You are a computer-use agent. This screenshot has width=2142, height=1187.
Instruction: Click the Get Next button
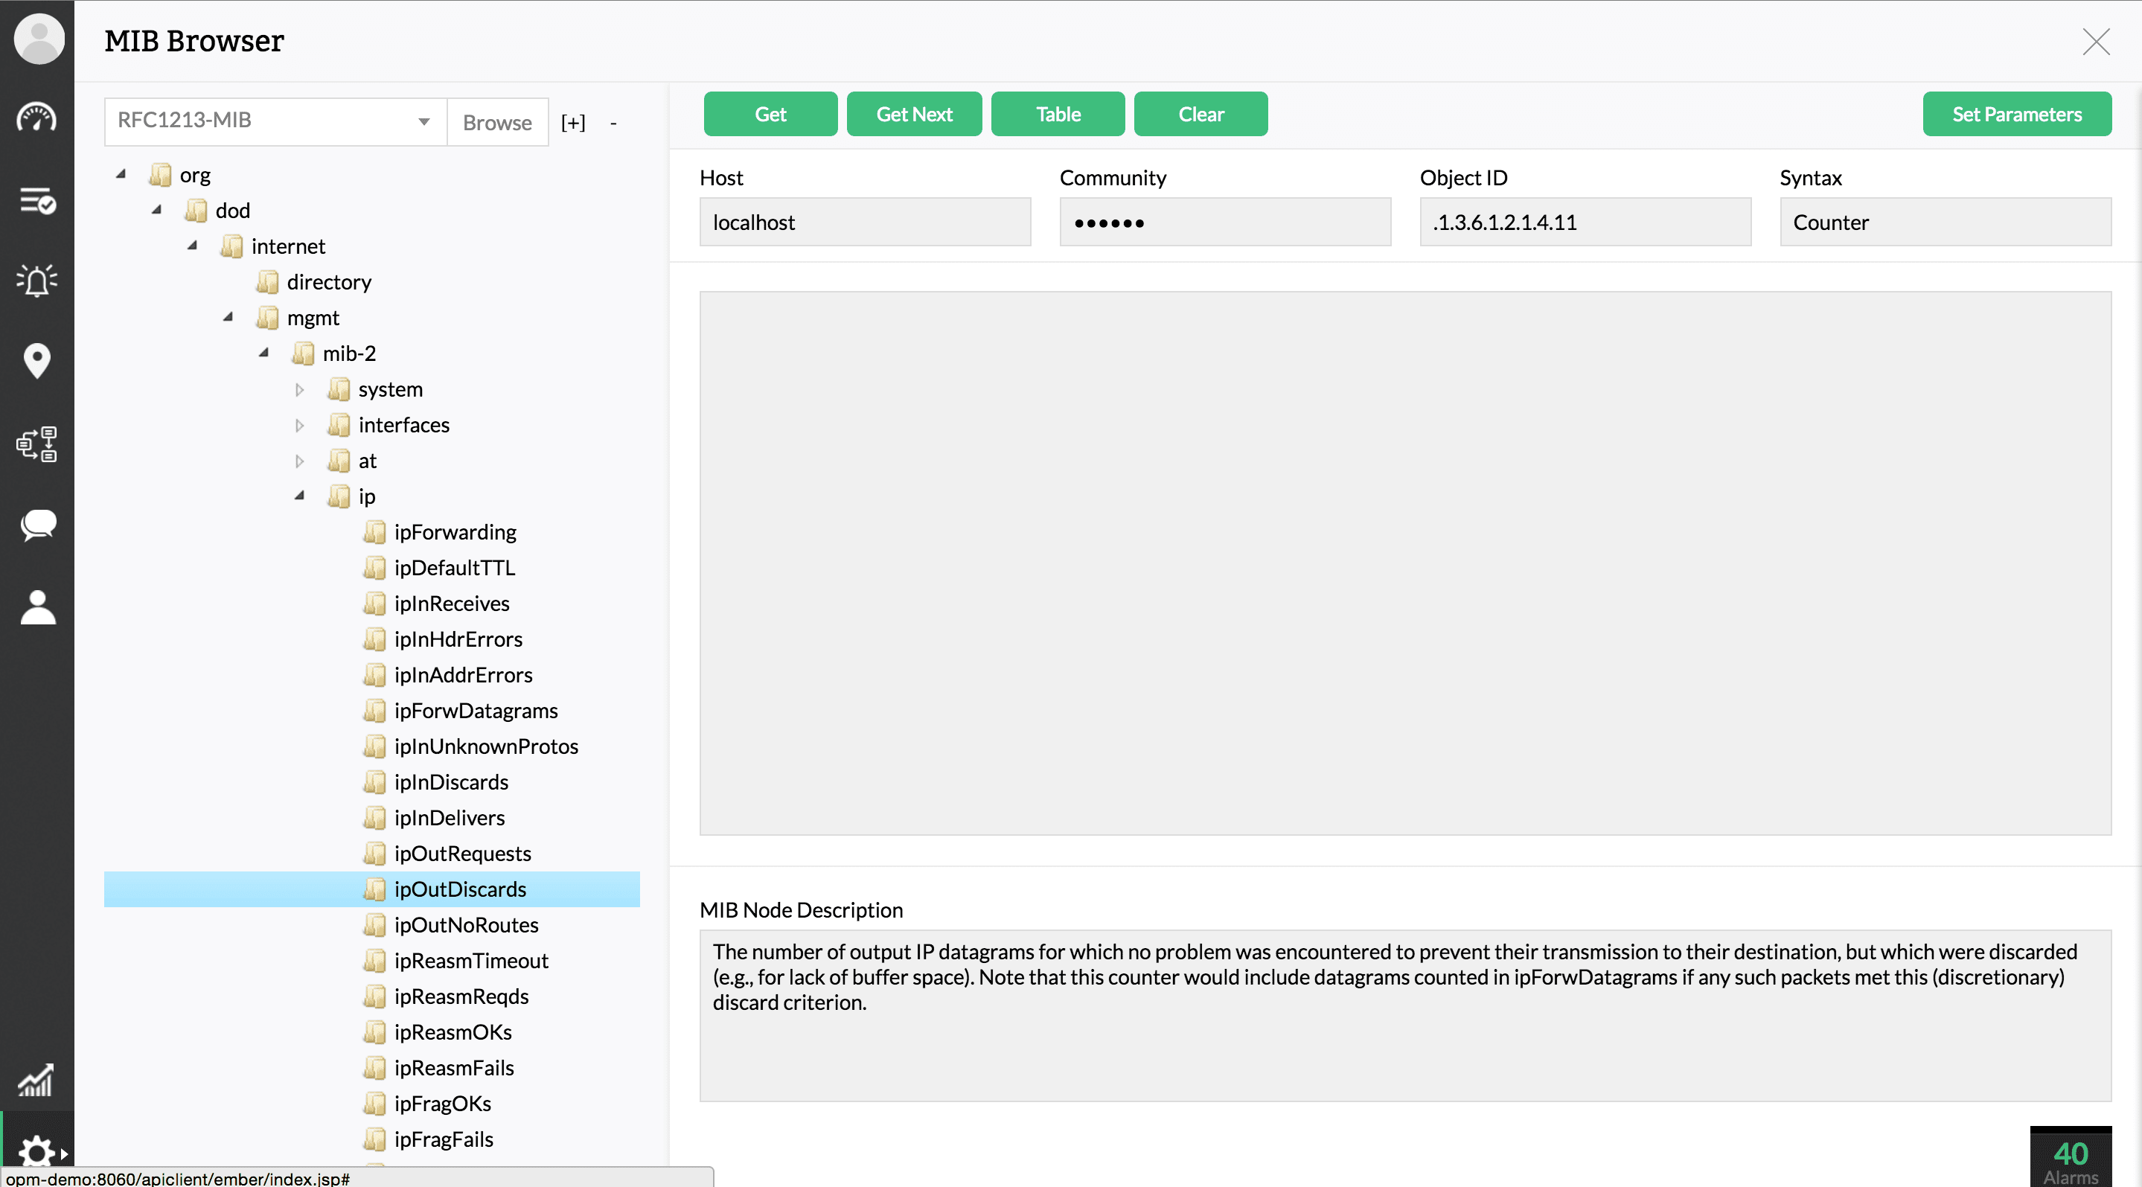pyautogui.click(x=914, y=114)
